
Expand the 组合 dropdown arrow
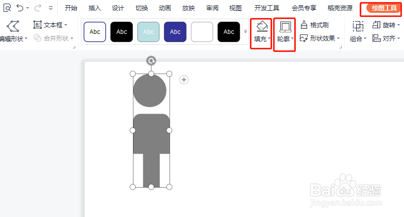[x=365, y=39]
